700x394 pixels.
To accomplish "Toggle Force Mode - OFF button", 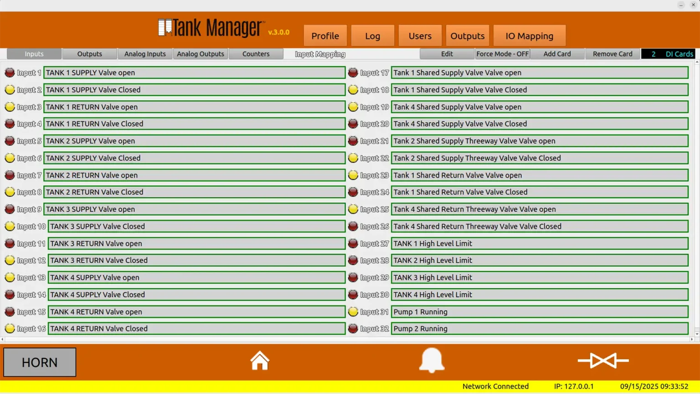I will pos(502,54).
